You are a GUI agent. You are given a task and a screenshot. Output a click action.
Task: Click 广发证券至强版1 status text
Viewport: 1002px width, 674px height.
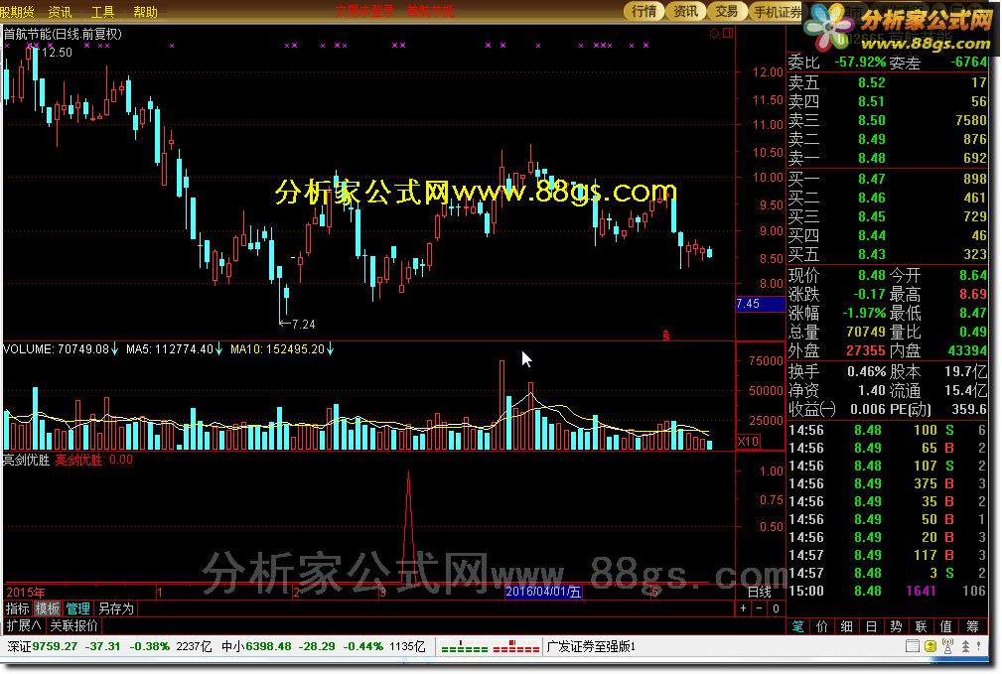[x=591, y=646]
